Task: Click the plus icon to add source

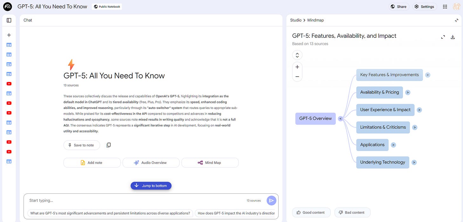Action: click(9, 35)
